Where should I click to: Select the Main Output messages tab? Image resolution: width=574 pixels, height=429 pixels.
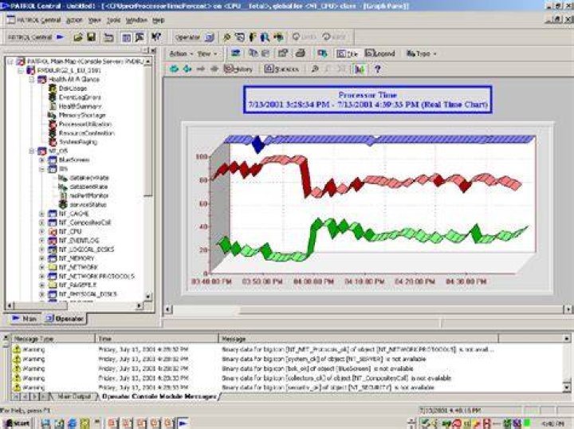point(74,396)
